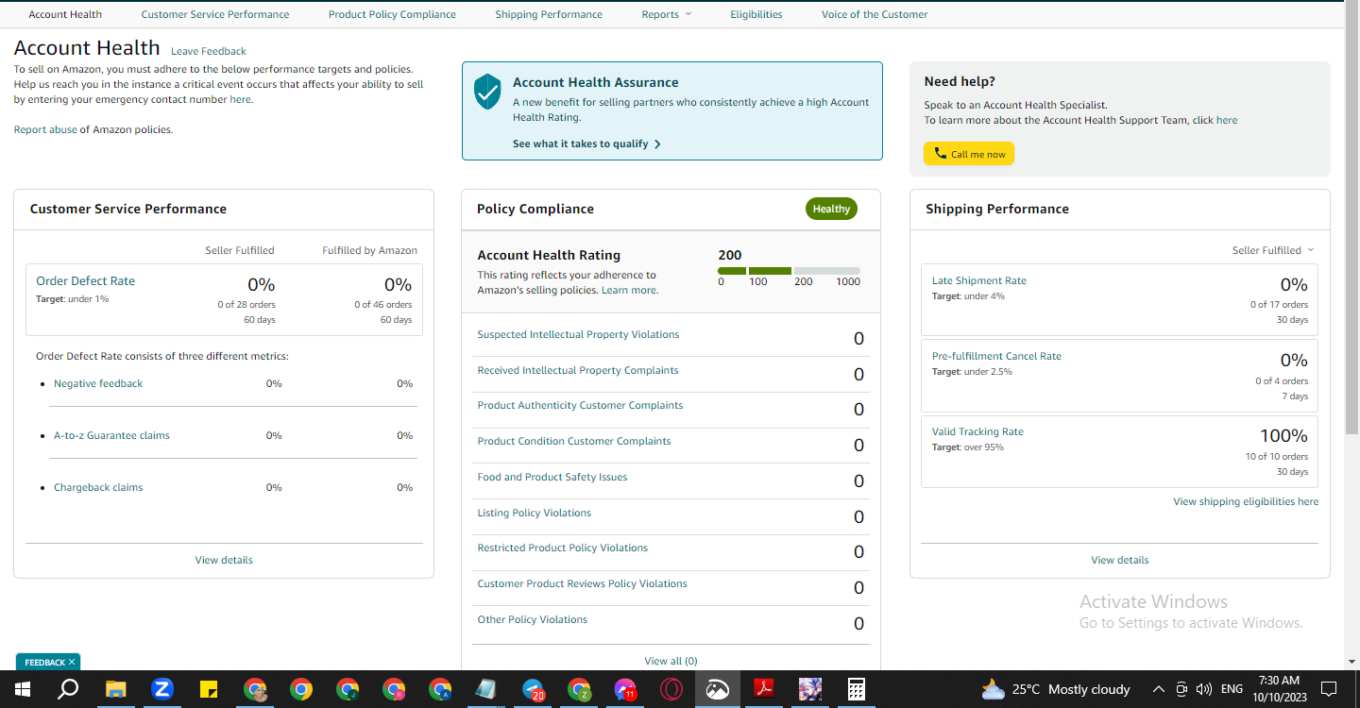1360x708 pixels.
Task: Open the Eligibilities tab
Action: point(756,14)
